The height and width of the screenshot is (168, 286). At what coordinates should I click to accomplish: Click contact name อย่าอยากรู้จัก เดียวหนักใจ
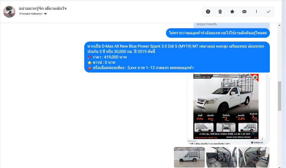[43, 8]
